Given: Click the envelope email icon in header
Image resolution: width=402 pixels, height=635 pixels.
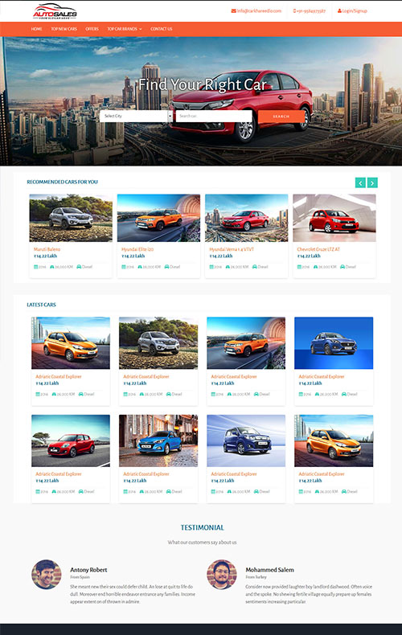Looking at the screenshot, I should [x=233, y=11].
